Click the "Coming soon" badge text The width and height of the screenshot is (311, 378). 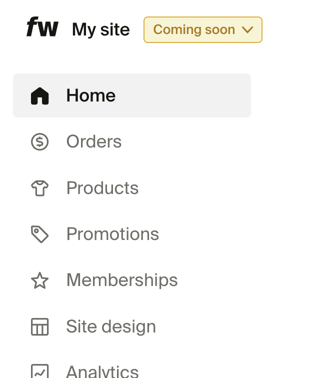pyautogui.click(x=194, y=30)
